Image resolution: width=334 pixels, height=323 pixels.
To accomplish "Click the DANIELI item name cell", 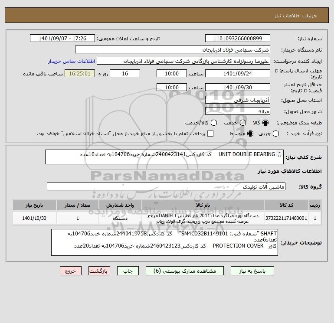I will 203,218.
